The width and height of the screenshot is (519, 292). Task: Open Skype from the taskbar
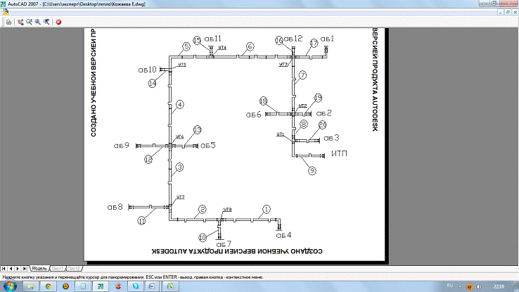136,286
